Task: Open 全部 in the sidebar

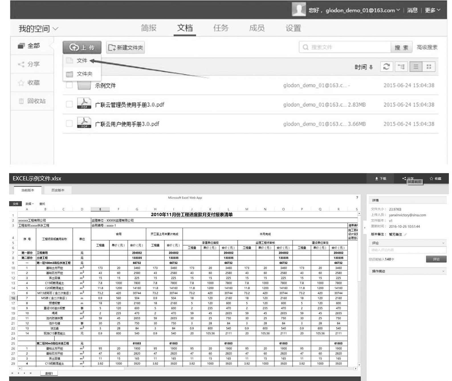Action: coord(32,46)
